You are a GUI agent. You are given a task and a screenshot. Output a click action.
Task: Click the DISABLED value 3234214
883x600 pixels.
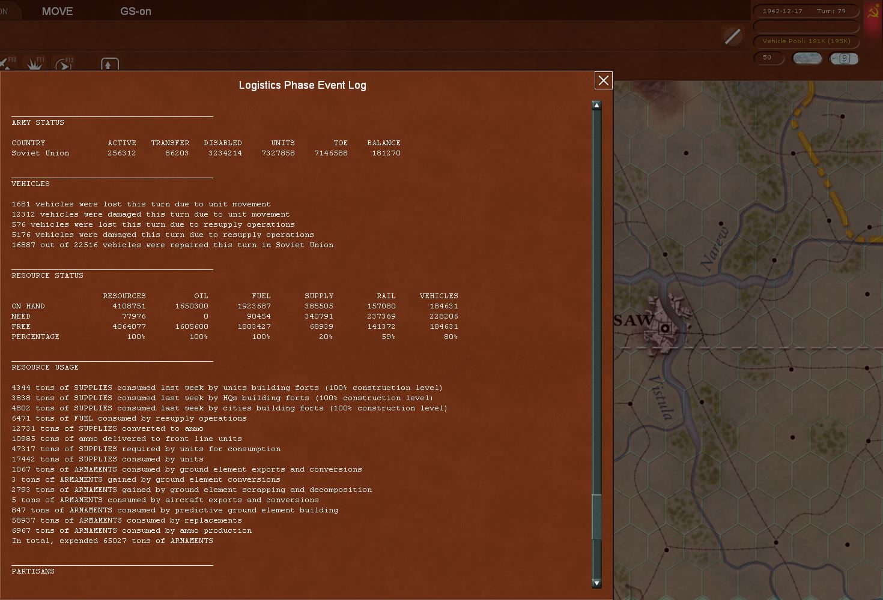point(225,153)
